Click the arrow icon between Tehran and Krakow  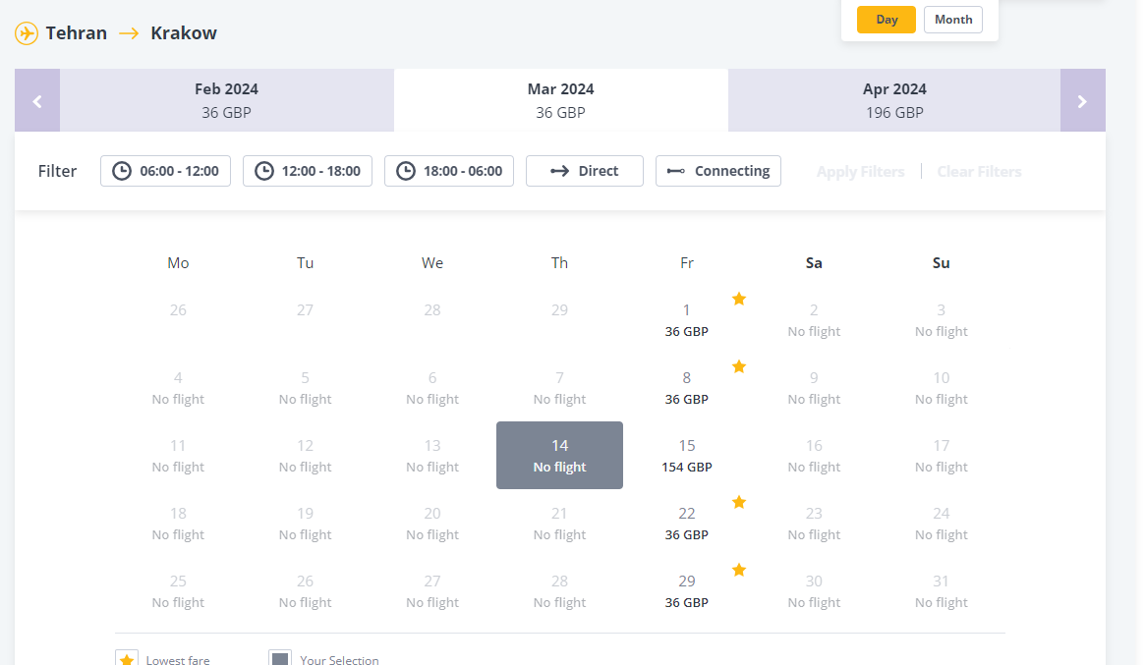pos(130,32)
